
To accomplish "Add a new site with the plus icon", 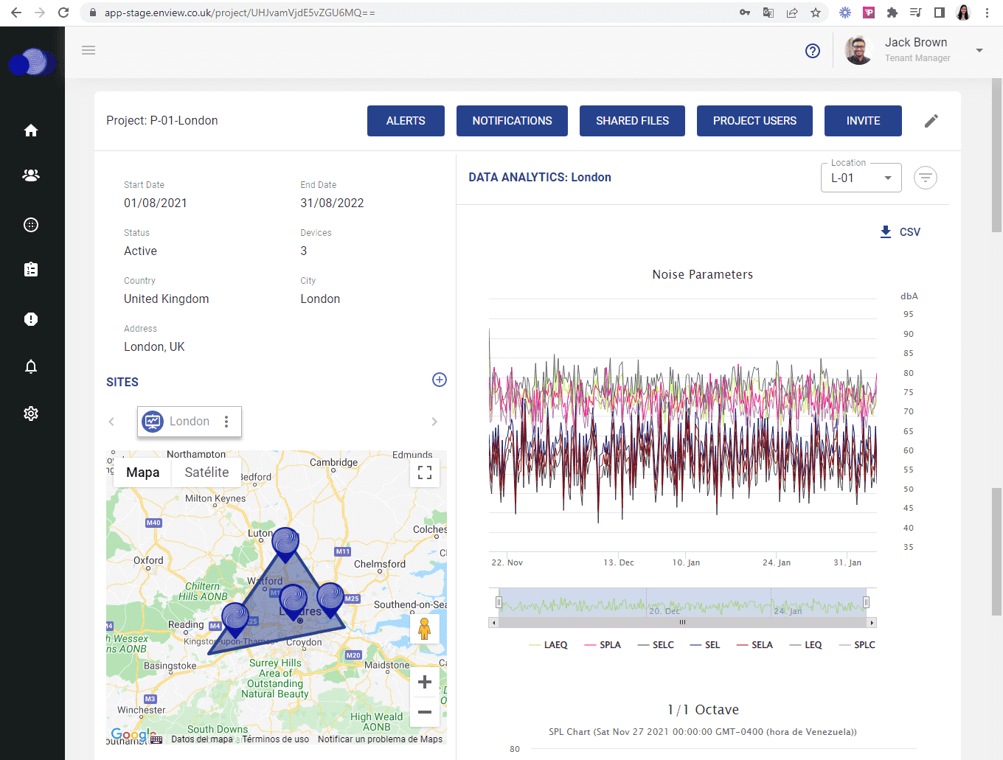I will click(440, 380).
